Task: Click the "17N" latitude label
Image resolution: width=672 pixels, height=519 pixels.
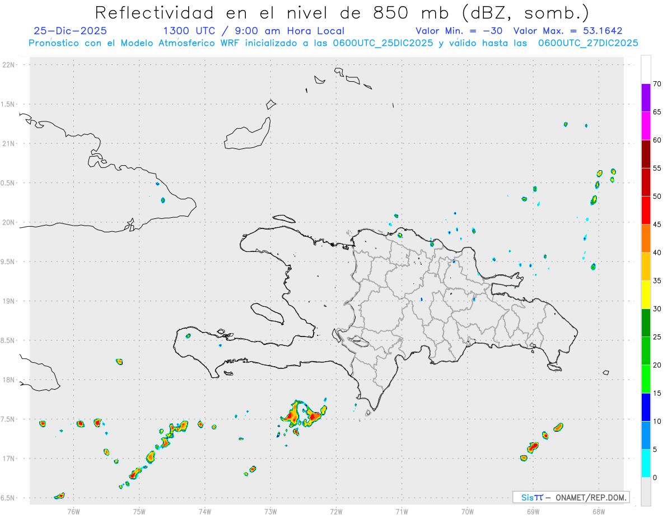Action: [x=10, y=459]
